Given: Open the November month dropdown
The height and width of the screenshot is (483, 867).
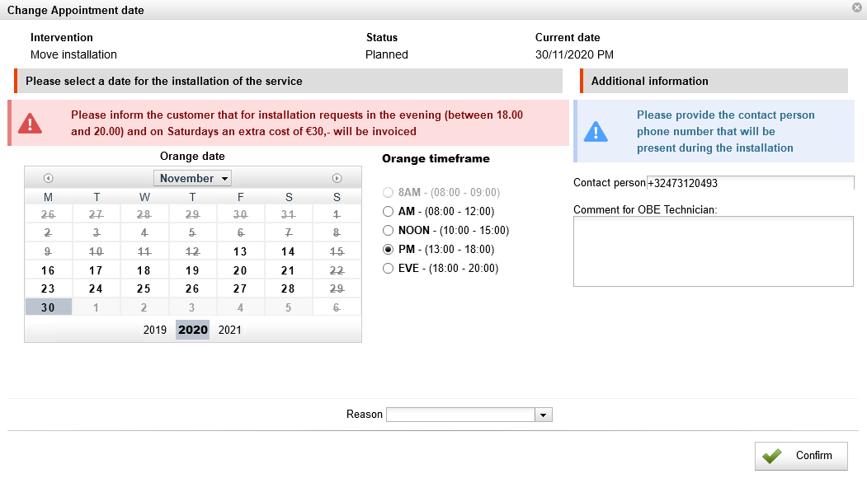Looking at the screenshot, I should (192, 178).
